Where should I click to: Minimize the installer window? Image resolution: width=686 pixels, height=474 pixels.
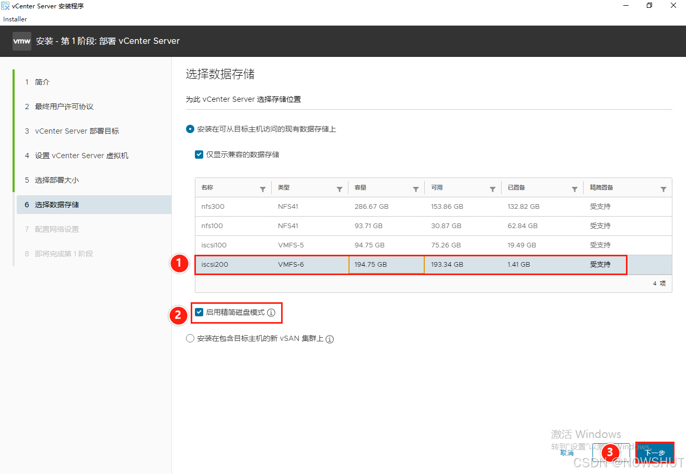[625, 6]
